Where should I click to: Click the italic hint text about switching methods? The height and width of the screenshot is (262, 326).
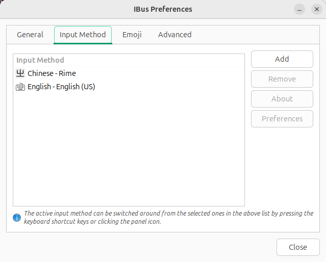[168, 218]
